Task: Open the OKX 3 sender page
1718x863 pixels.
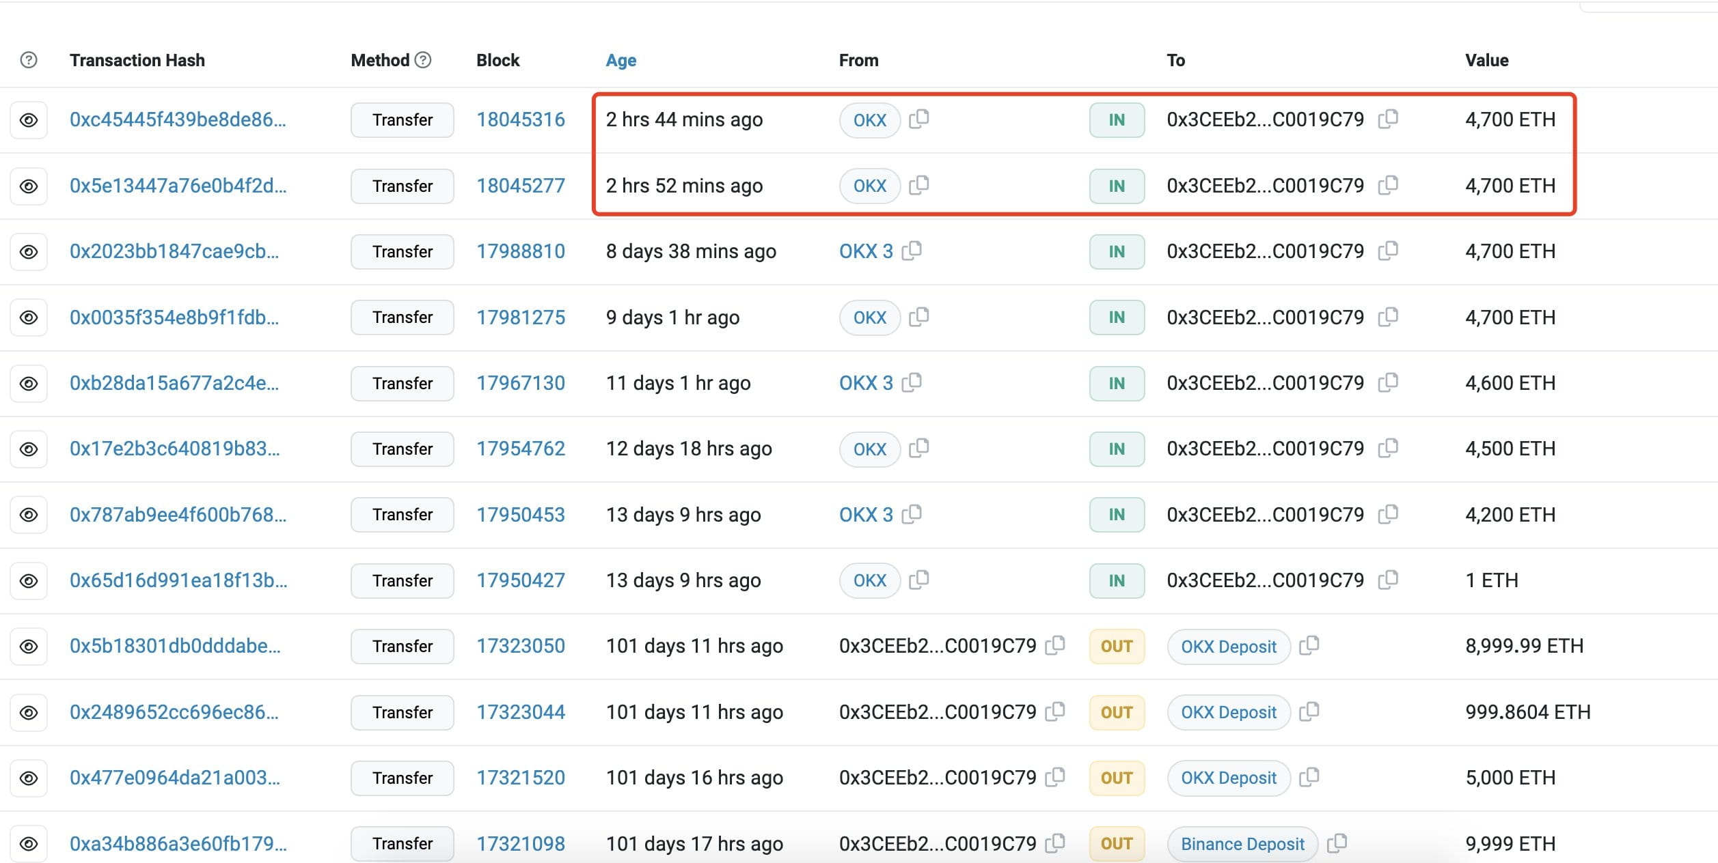Action: click(865, 251)
